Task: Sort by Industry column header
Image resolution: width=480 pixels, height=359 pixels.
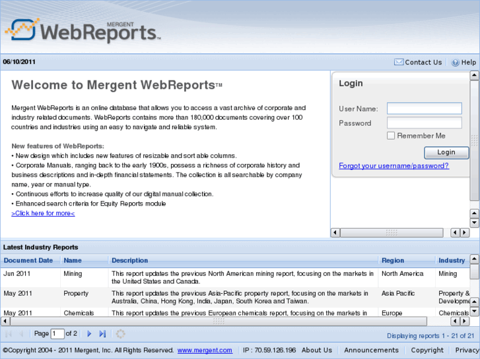Action: [452, 260]
